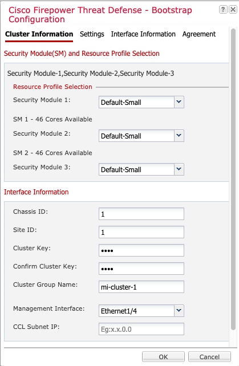Switch to the Cluster Information tab
The height and width of the screenshot is (366, 239).
39,34
